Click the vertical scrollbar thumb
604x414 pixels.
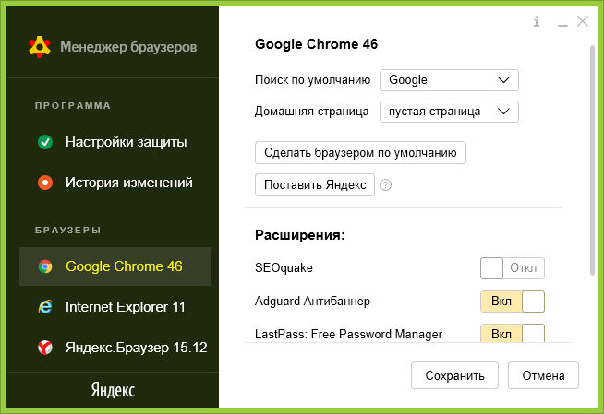tap(592, 160)
